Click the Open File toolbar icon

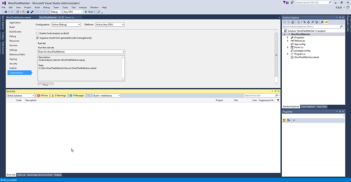pyautogui.click(x=24, y=12)
